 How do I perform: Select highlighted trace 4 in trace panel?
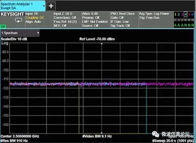coord(185,15)
